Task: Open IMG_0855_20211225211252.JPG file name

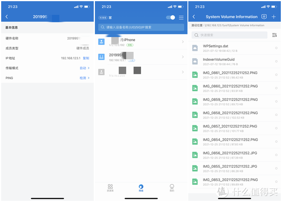Action: (x=230, y=166)
